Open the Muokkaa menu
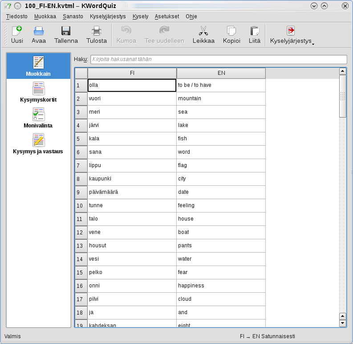353x344 pixels. (45, 16)
